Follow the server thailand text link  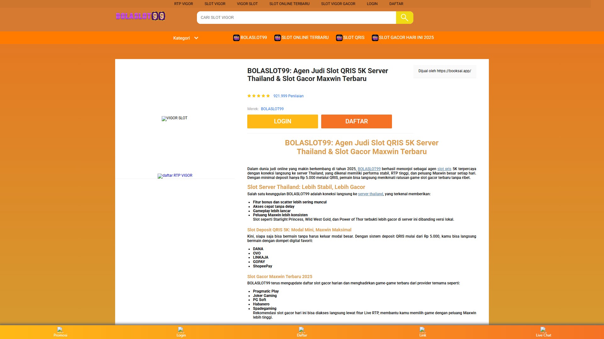point(370,194)
